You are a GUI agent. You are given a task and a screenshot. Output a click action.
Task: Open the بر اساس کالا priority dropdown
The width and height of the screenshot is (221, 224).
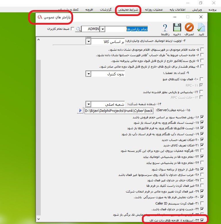89,42
